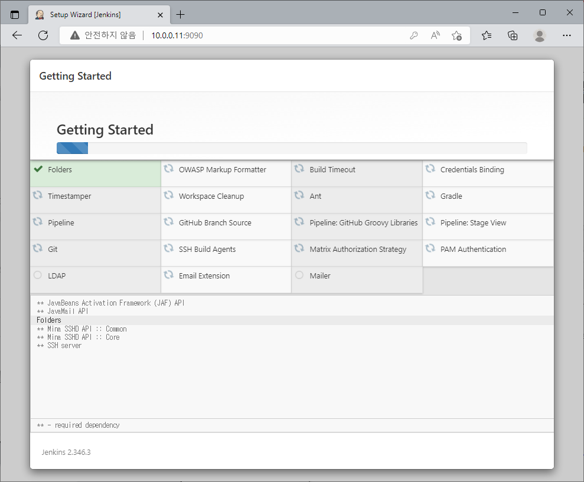Image resolution: width=584 pixels, height=482 pixels.
Task: Click the OWASP Markup Formatter label
Action: pos(223,170)
